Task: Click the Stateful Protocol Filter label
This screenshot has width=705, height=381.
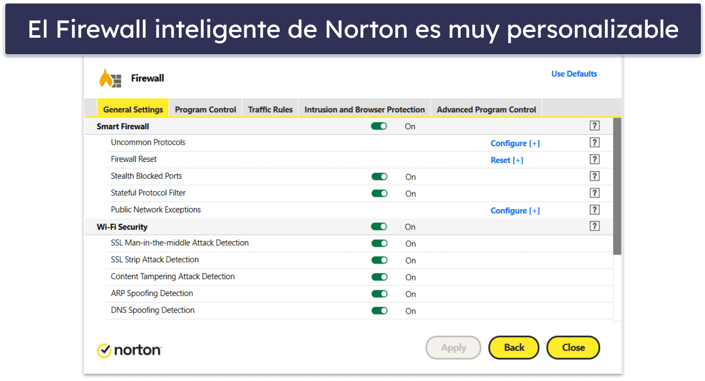Action: coord(148,193)
